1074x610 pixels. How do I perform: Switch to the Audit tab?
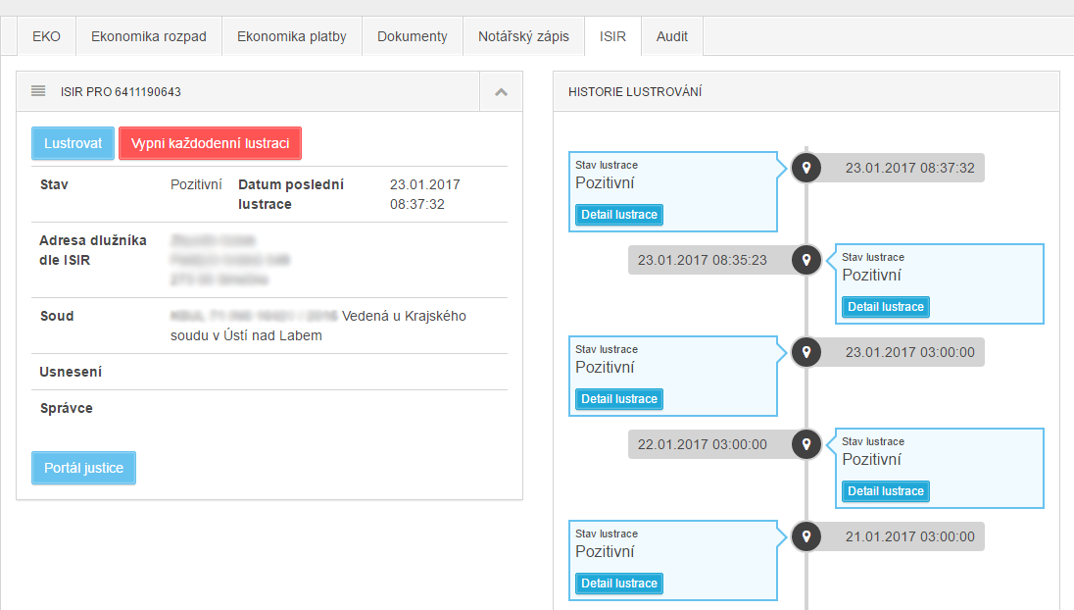click(672, 36)
